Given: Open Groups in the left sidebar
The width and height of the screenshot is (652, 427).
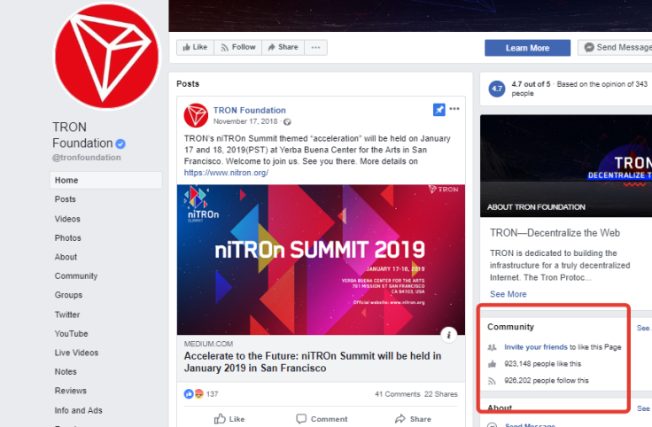Looking at the screenshot, I should coord(68,295).
